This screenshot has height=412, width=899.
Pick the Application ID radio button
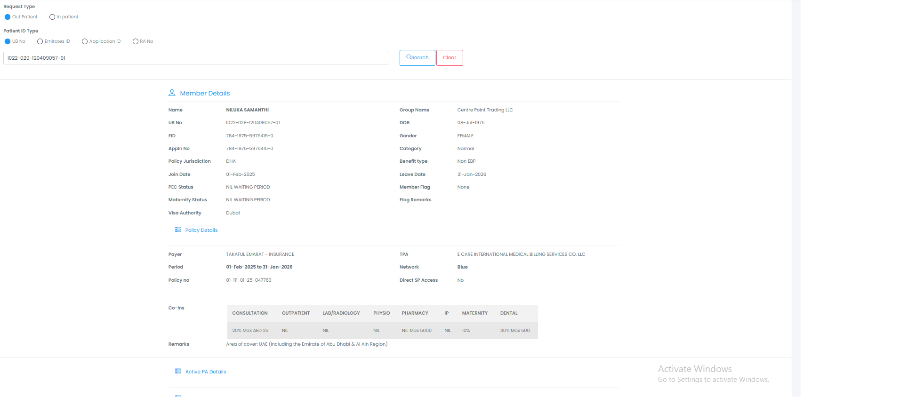tap(85, 41)
